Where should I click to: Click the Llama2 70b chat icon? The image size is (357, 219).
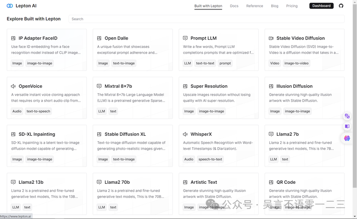99,182
